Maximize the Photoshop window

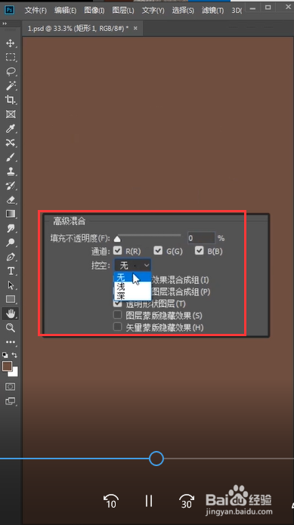point(268,7)
